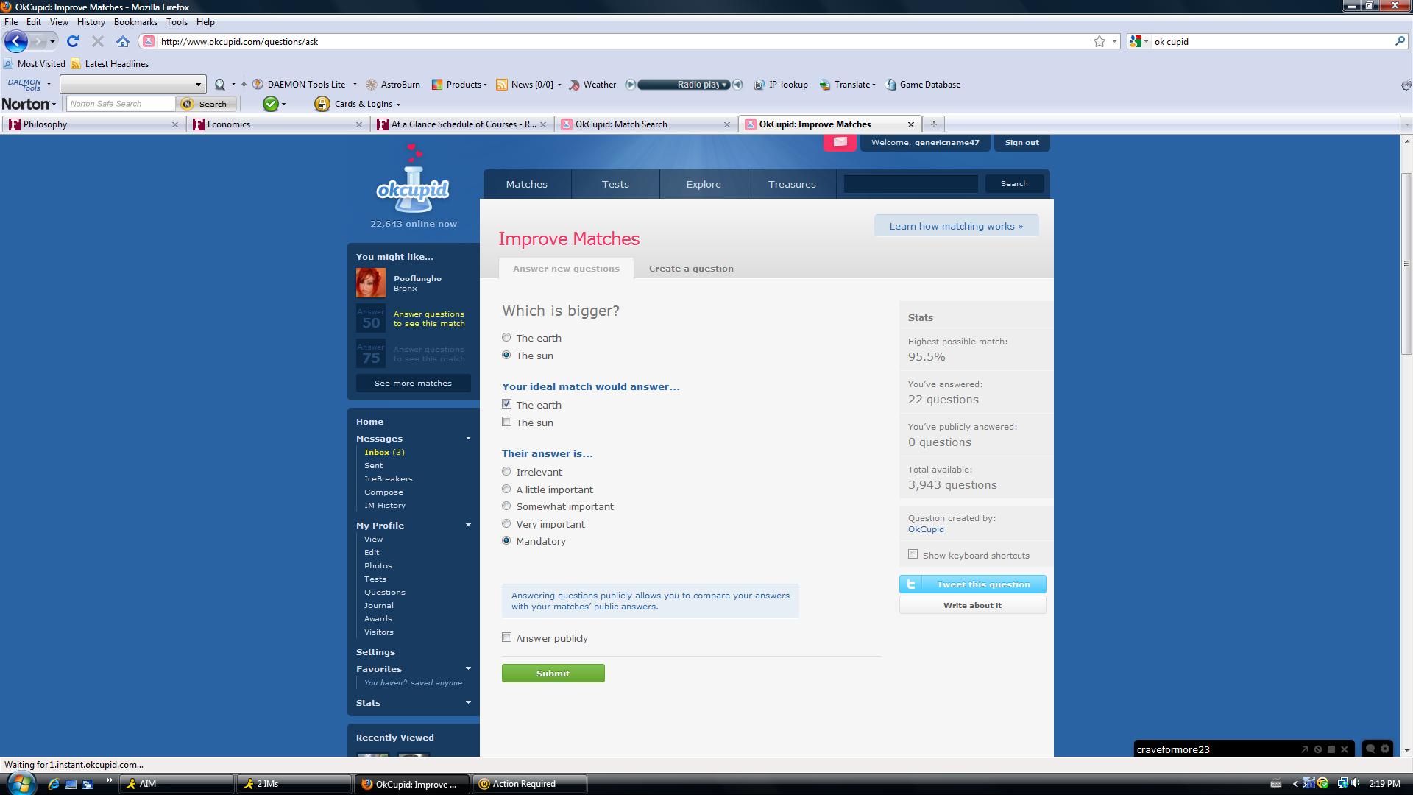Click the home page icon
Screen dimensions: 1413x795
pos(123,41)
